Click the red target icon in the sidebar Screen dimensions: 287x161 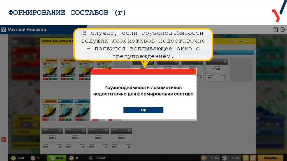pos(4,139)
